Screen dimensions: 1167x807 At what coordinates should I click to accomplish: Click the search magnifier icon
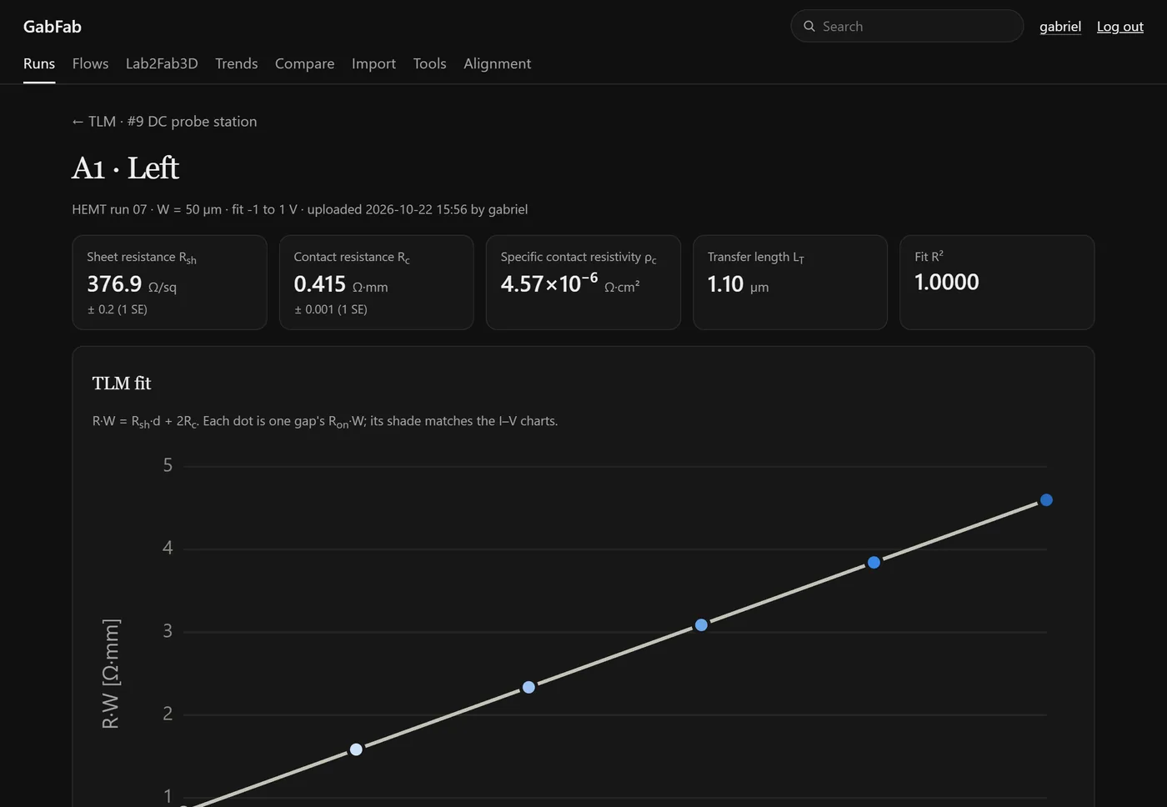click(809, 27)
